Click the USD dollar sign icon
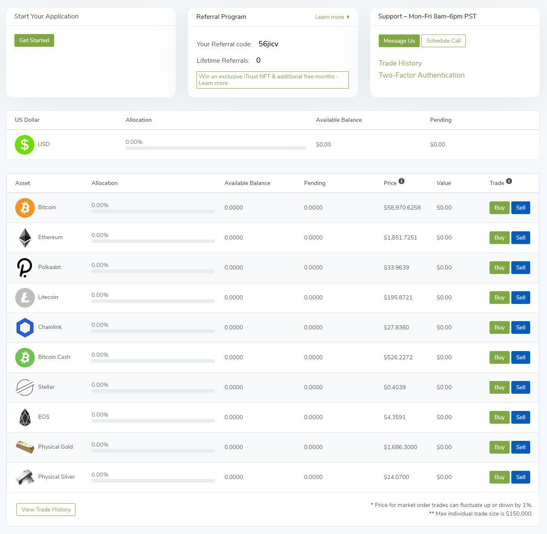This screenshot has height=534, width=547. coord(24,144)
